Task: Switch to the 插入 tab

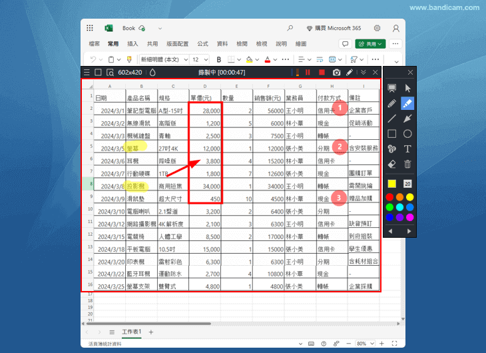Action: coord(132,44)
